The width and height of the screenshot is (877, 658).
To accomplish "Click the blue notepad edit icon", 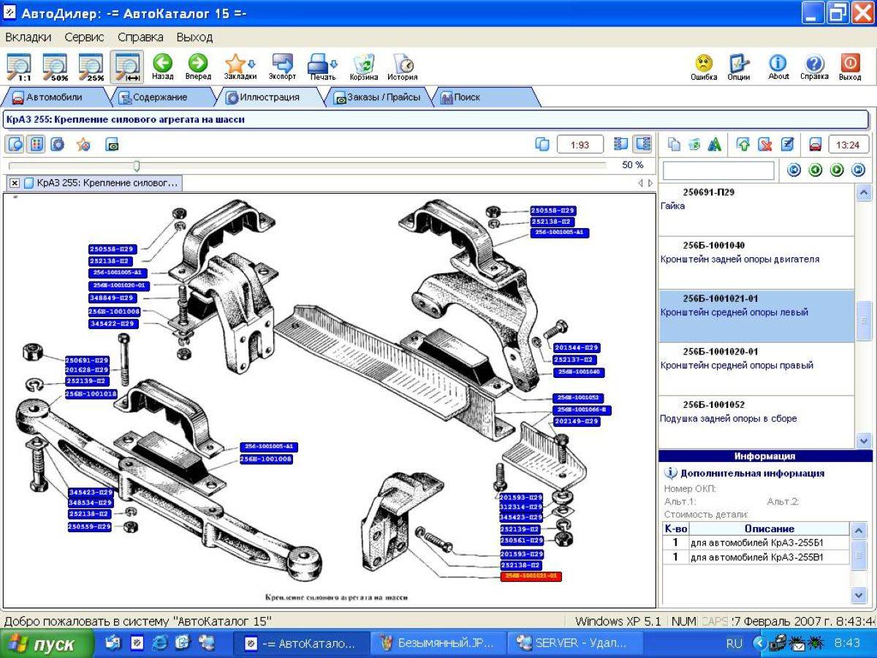I will point(787,145).
